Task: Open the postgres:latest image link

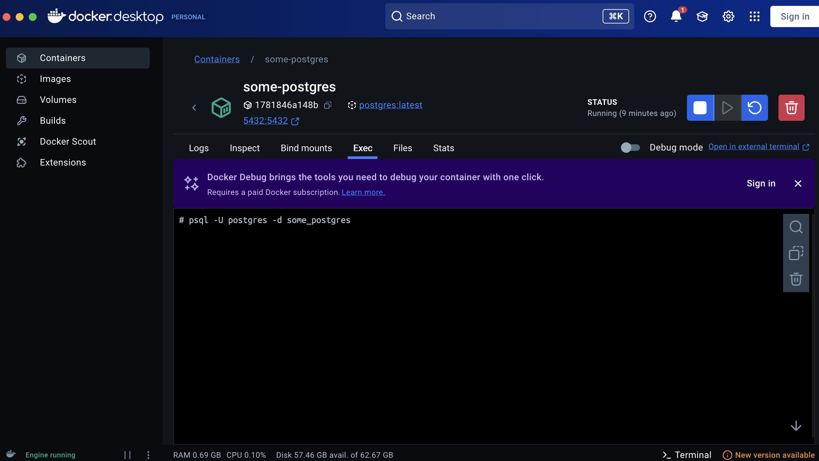Action: point(391,105)
